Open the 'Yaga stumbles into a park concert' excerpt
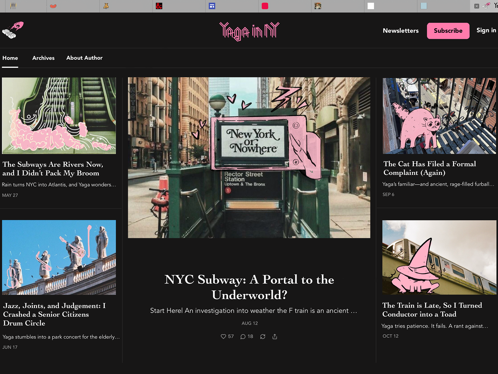Image resolution: width=498 pixels, height=374 pixels. (x=61, y=337)
